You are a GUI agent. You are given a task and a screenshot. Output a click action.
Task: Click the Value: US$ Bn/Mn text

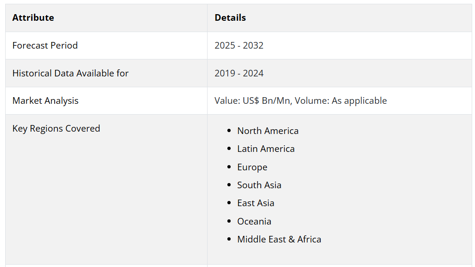coord(252,100)
